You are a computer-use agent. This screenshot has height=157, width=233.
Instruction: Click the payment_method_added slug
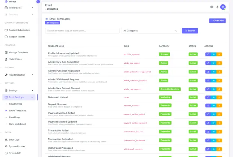coord(134,114)
